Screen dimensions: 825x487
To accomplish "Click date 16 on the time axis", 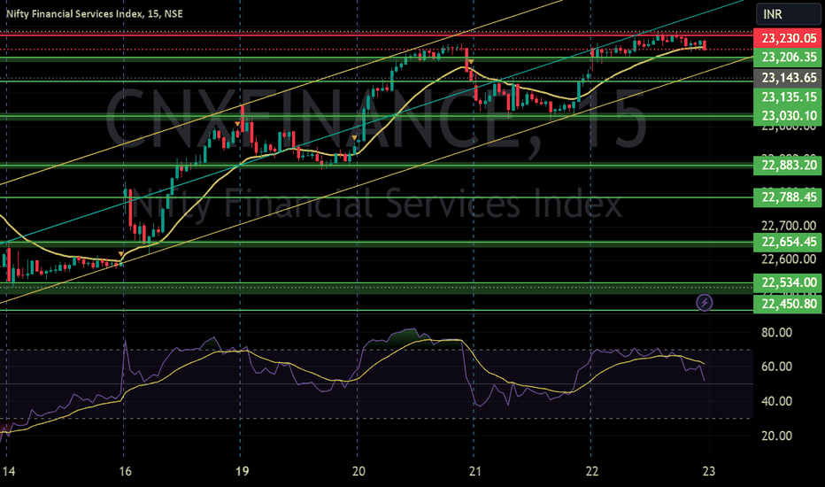I will click(x=125, y=471).
